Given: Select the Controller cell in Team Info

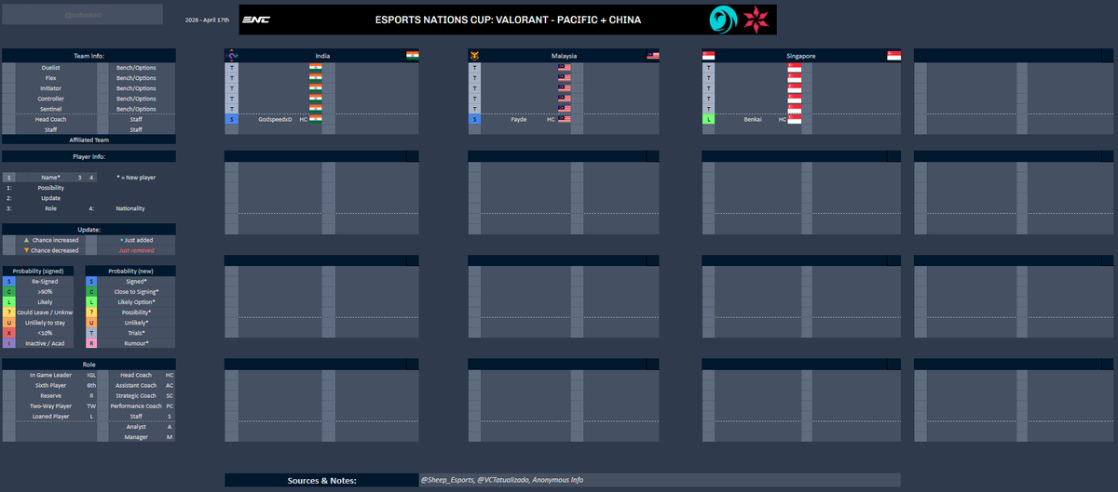Looking at the screenshot, I should pyautogui.click(x=51, y=99).
